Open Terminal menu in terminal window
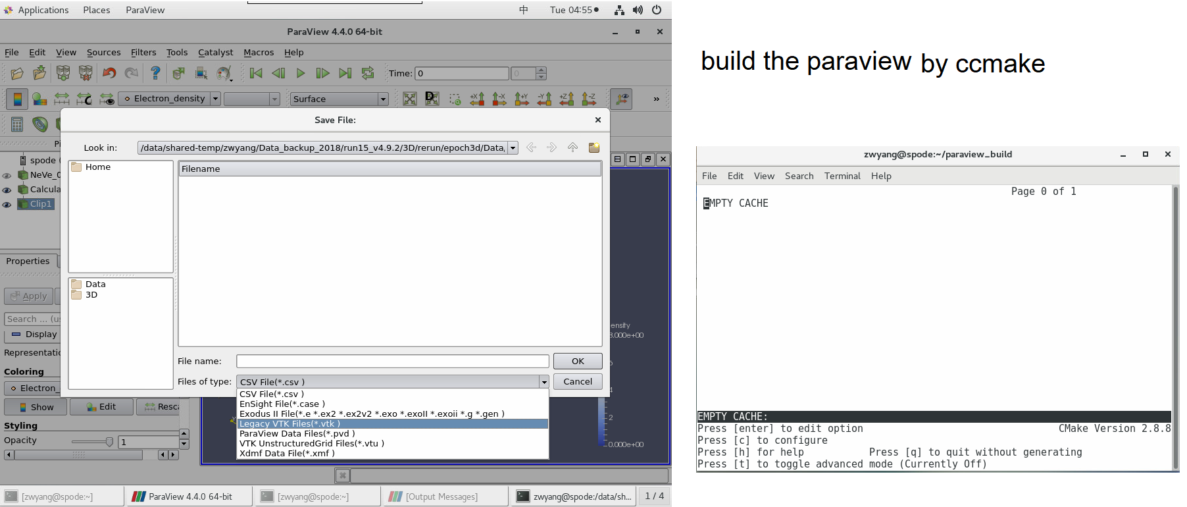Image resolution: width=1187 pixels, height=507 pixels. coord(842,176)
